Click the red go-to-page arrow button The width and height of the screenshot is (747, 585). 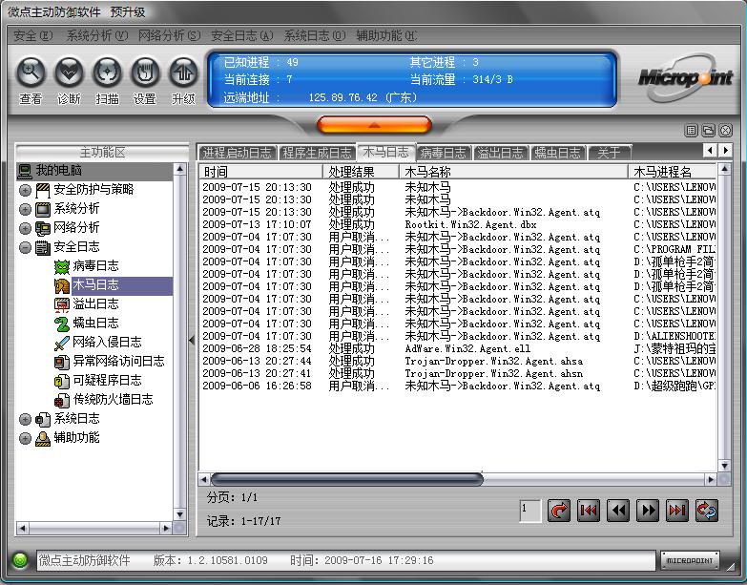[559, 511]
